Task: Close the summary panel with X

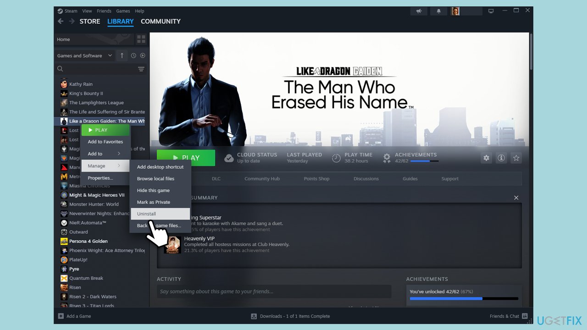Action: [516, 198]
